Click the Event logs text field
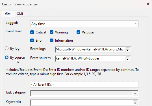152x106 pixels. point(90,50)
